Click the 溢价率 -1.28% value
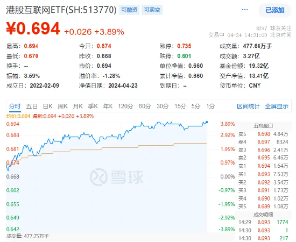 [x=111, y=76]
